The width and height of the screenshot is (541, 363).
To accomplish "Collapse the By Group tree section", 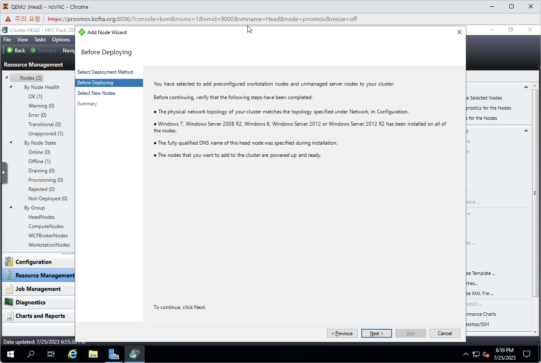I will point(11,207).
